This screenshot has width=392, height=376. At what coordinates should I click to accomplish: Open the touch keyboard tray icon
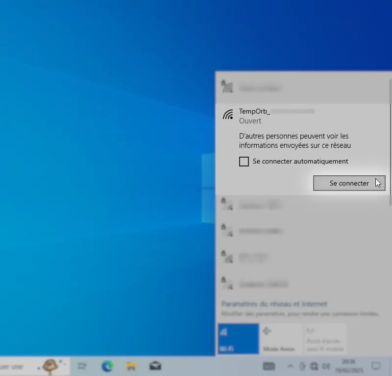[x=269, y=366]
